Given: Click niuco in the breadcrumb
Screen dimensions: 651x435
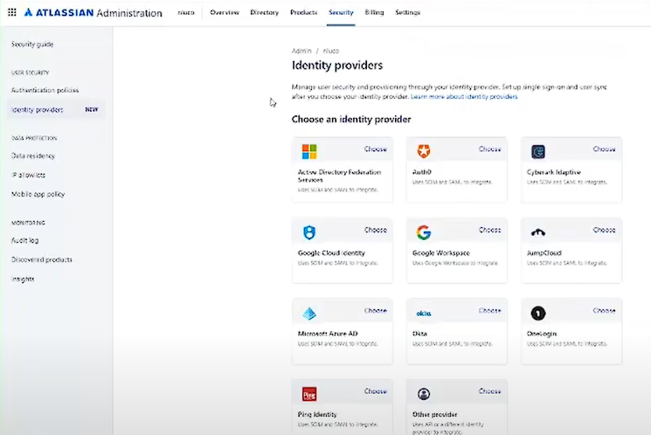Looking at the screenshot, I should (x=331, y=51).
